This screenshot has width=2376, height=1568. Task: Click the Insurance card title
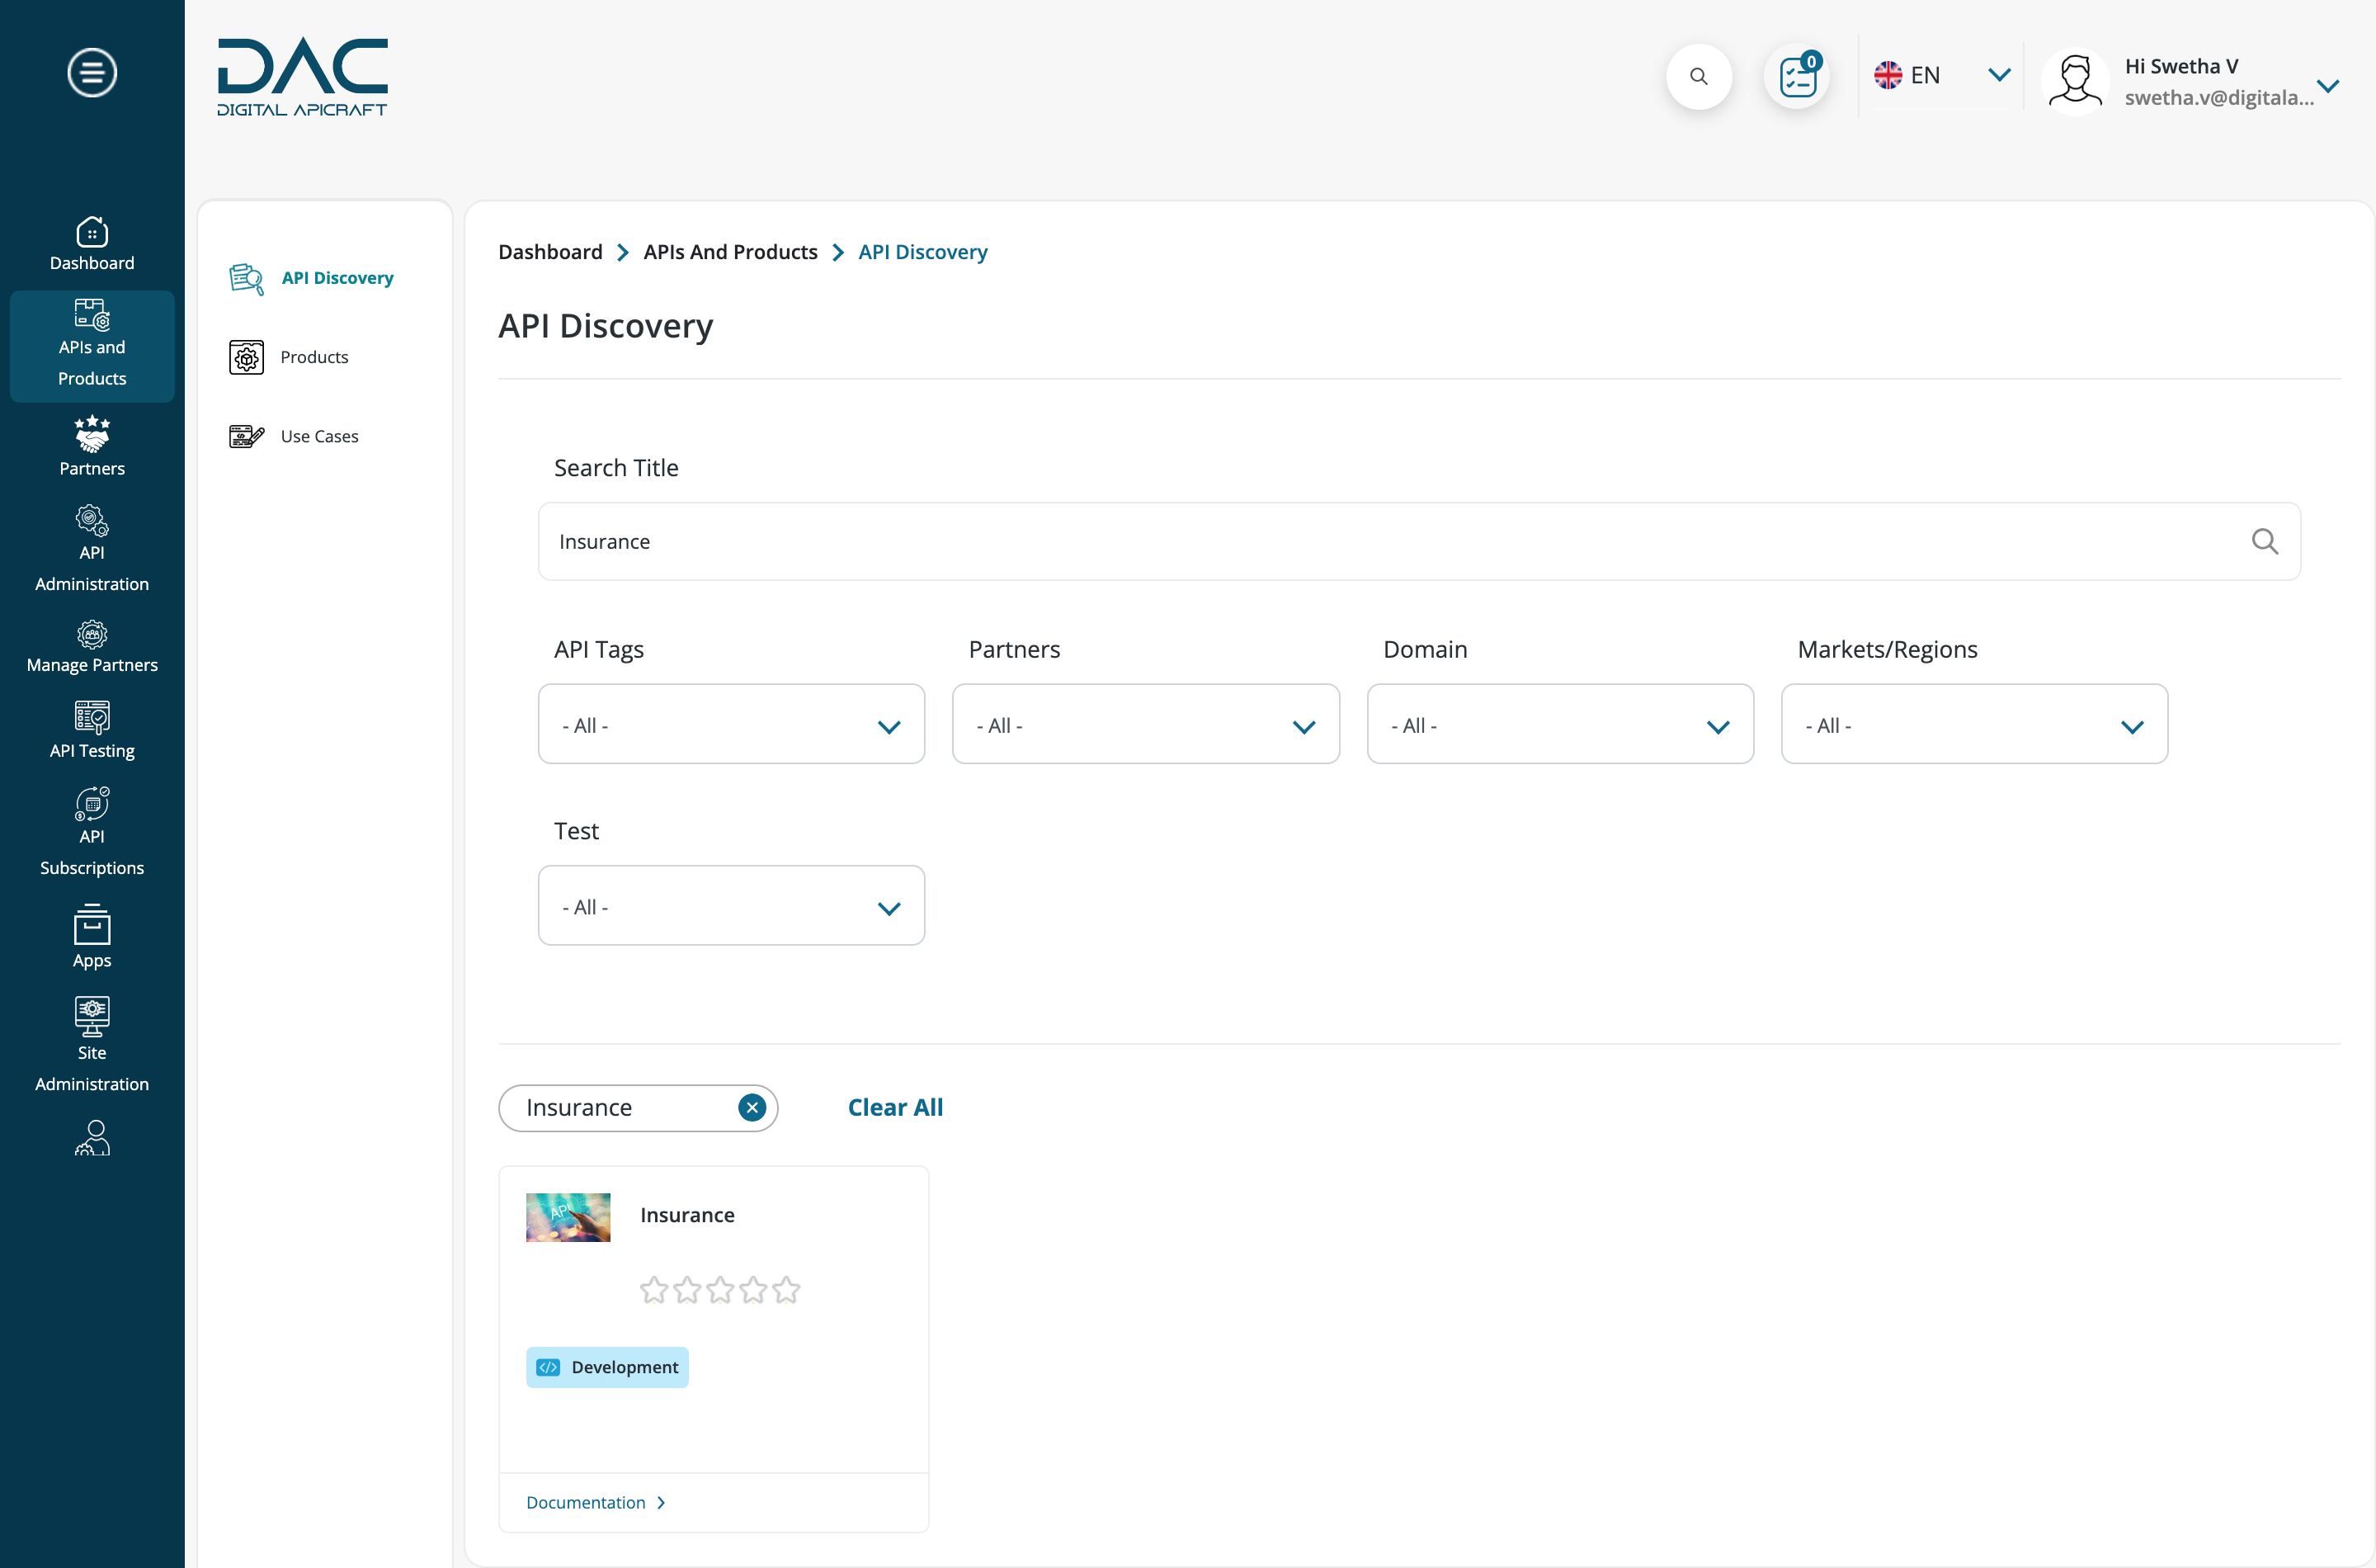click(688, 1215)
